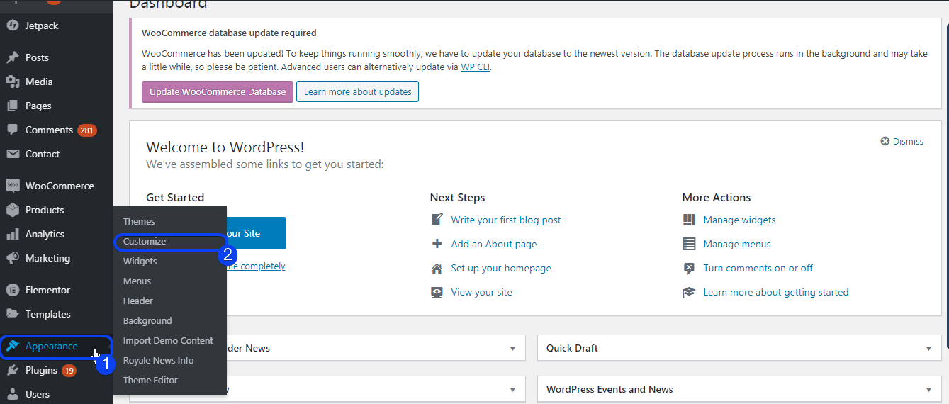Viewport: 949px width, 404px height.
Task: Toggle the panel arrow left of WordPress Events and News
Action: point(512,390)
